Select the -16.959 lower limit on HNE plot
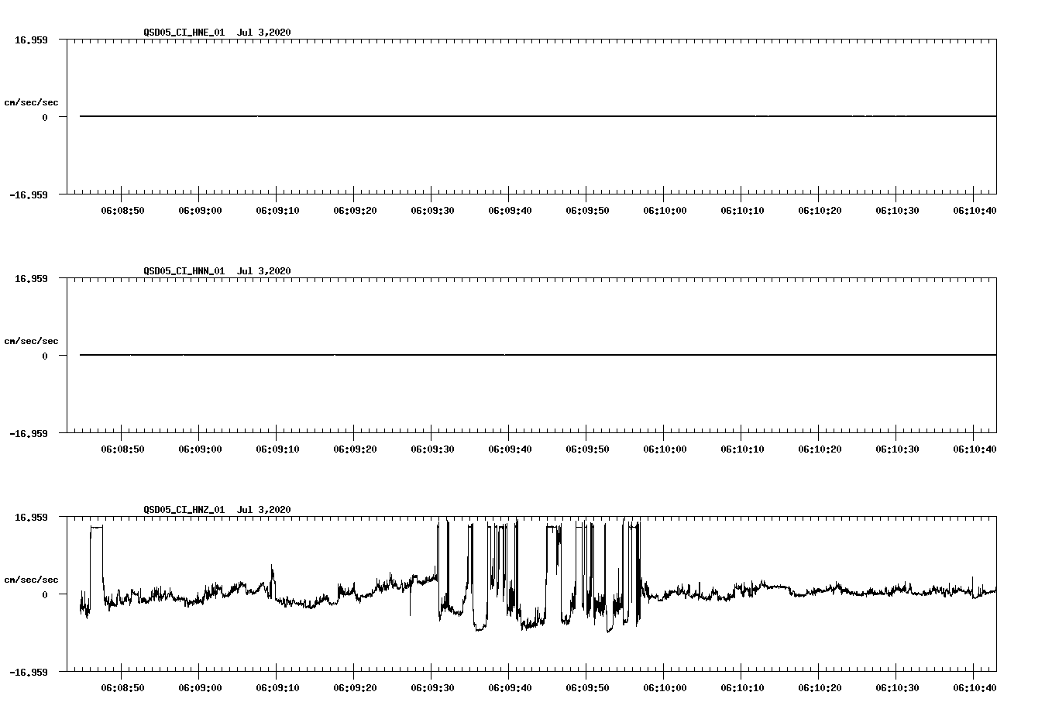Screen dimensions: 1052x716 pyautogui.click(x=29, y=195)
